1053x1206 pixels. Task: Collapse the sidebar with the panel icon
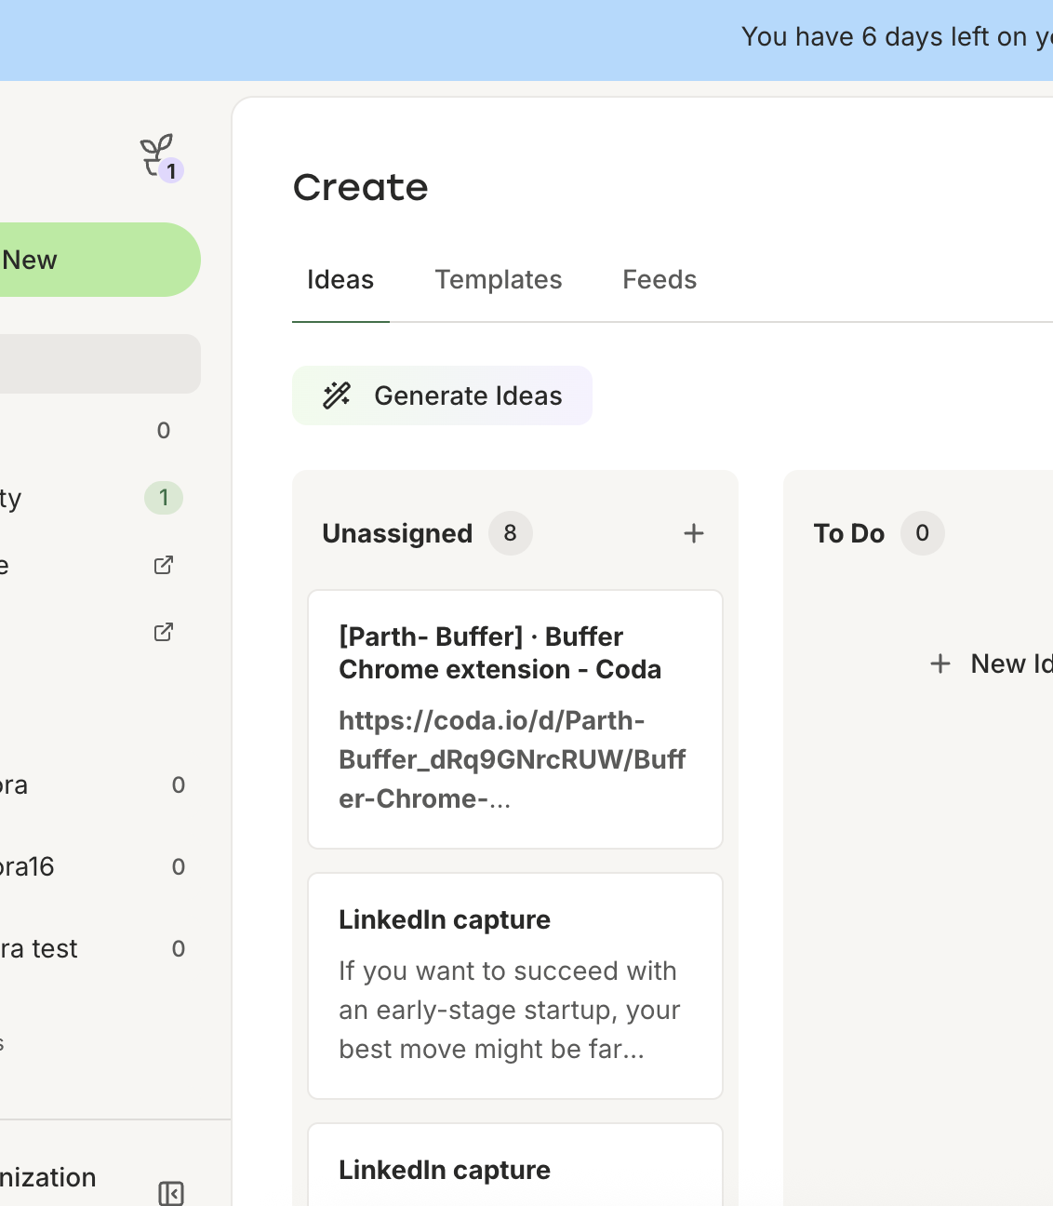tap(171, 1193)
